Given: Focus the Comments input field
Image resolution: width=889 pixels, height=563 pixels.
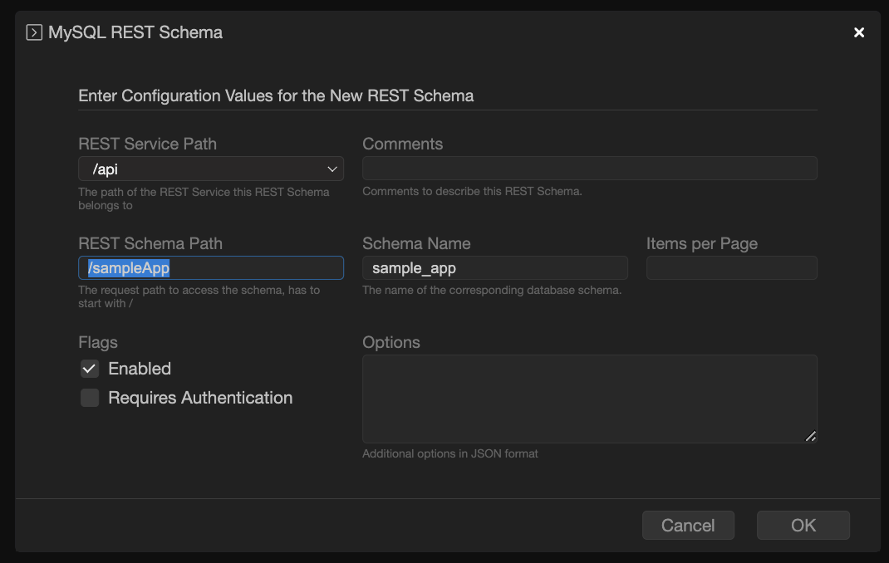Looking at the screenshot, I should [589, 169].
